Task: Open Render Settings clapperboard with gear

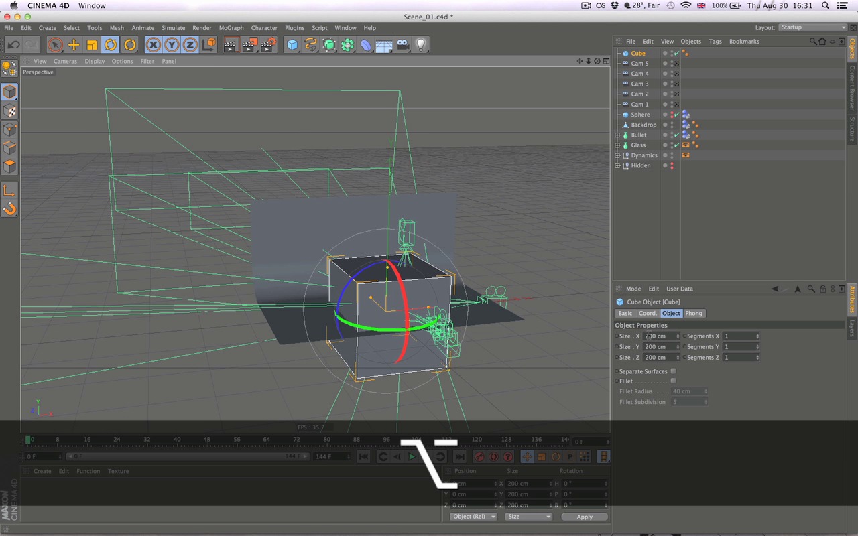Action: [268, 45]
